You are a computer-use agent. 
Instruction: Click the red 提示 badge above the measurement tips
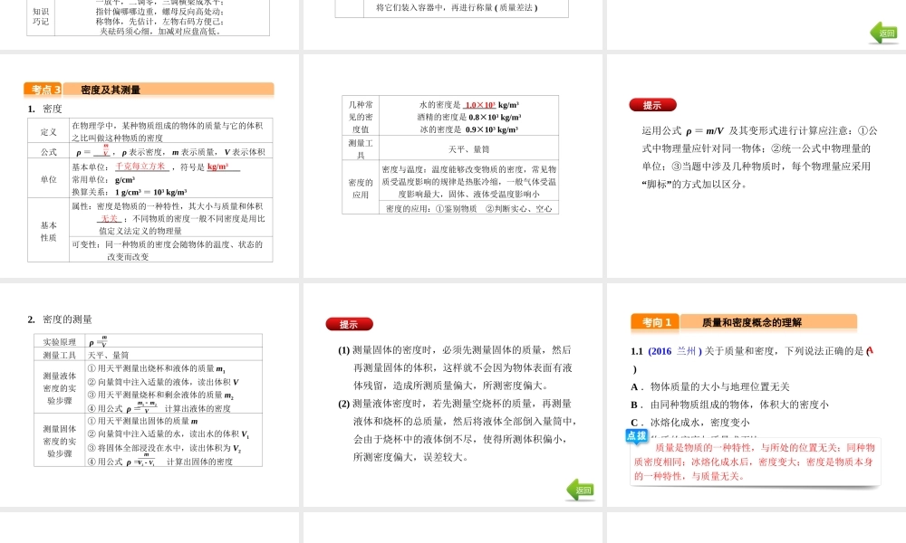click(349, 324)
